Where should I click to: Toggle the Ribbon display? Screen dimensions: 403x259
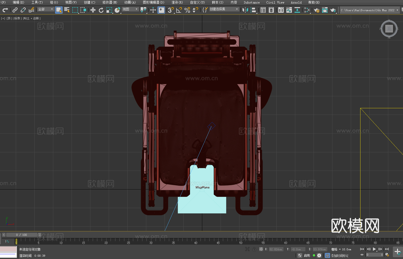[281, 10]
